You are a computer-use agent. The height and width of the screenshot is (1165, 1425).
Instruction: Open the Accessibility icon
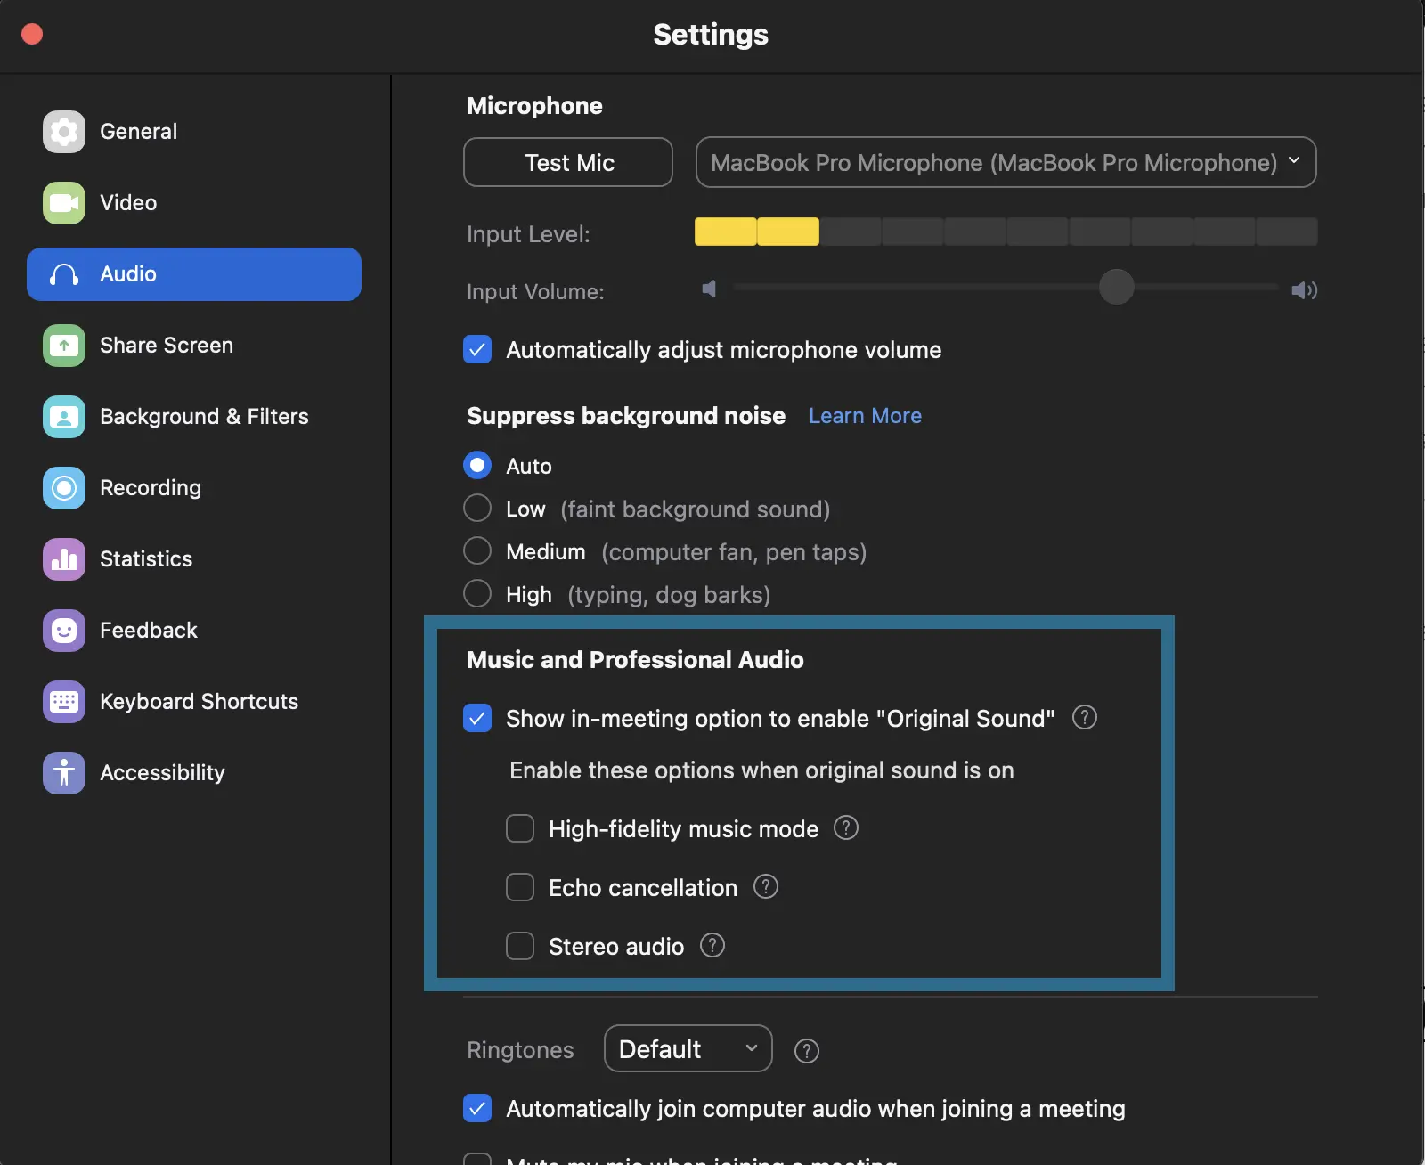[64, 773]
